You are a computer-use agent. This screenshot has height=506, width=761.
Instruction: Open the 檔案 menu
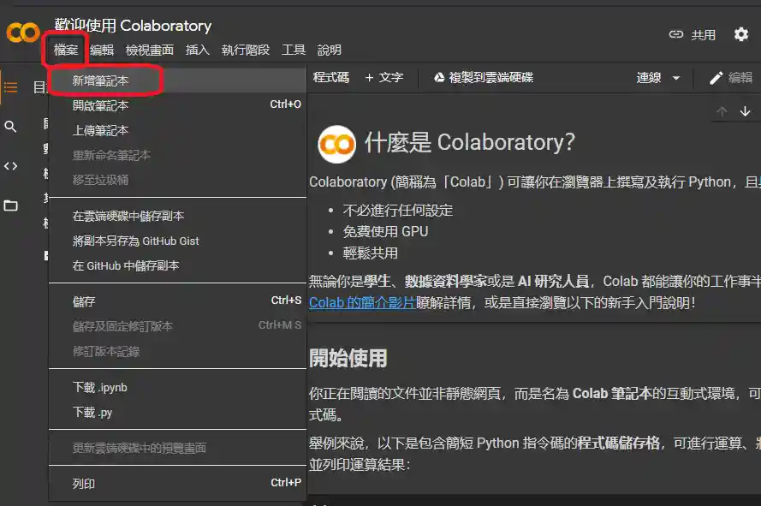(66, 50)
